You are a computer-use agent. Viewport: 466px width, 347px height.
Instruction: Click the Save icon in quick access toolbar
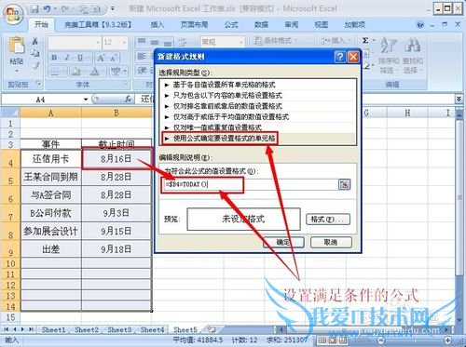(34, 9)
